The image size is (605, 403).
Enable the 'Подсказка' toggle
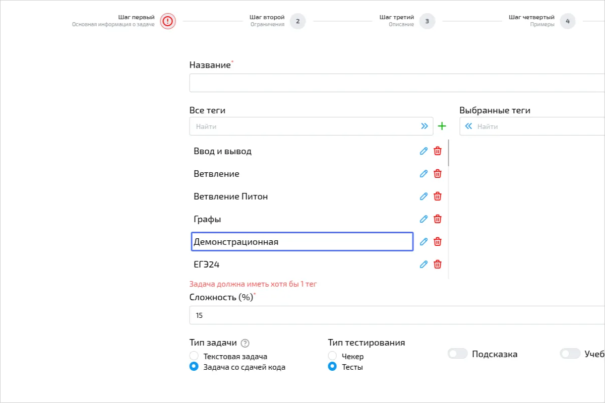pos(458,354)
